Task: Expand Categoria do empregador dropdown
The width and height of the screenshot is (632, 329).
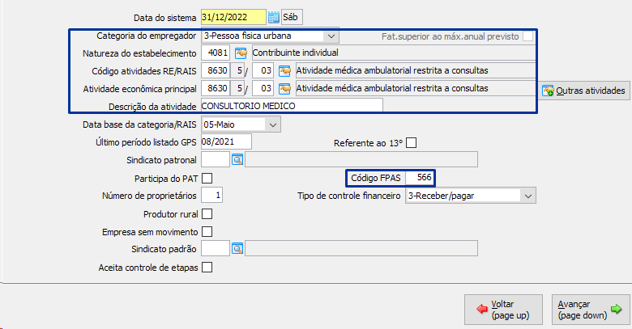Action: point(331,36)
